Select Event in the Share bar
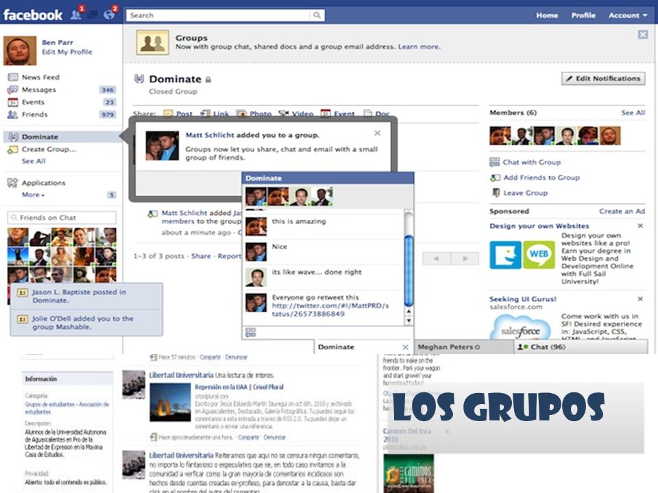The image size is (658, 493). (x=337, y=114)
